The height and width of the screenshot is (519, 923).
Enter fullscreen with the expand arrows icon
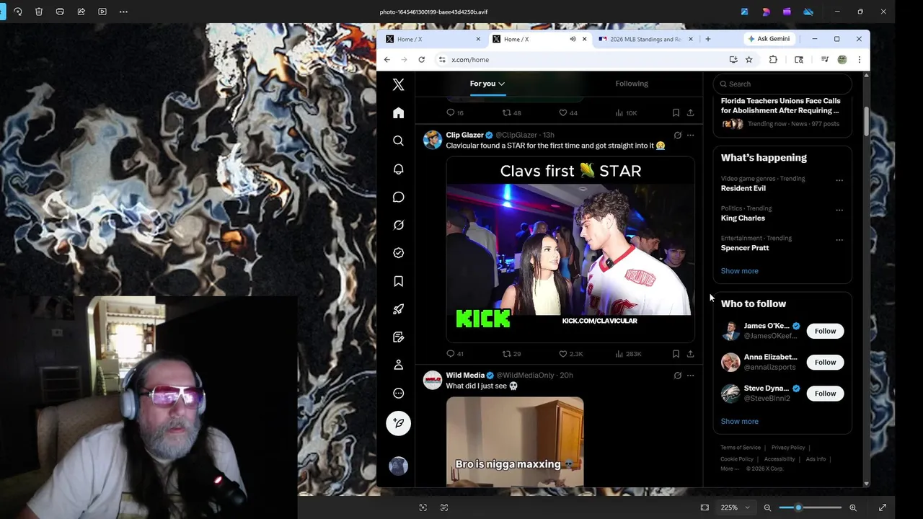coord(882,507)
